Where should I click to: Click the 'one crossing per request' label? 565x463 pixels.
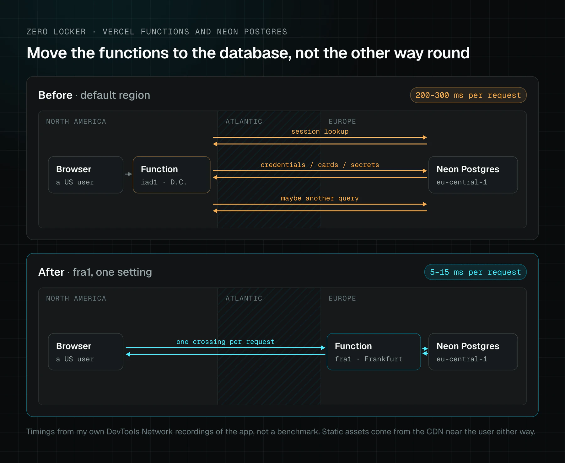click(225, 342)
